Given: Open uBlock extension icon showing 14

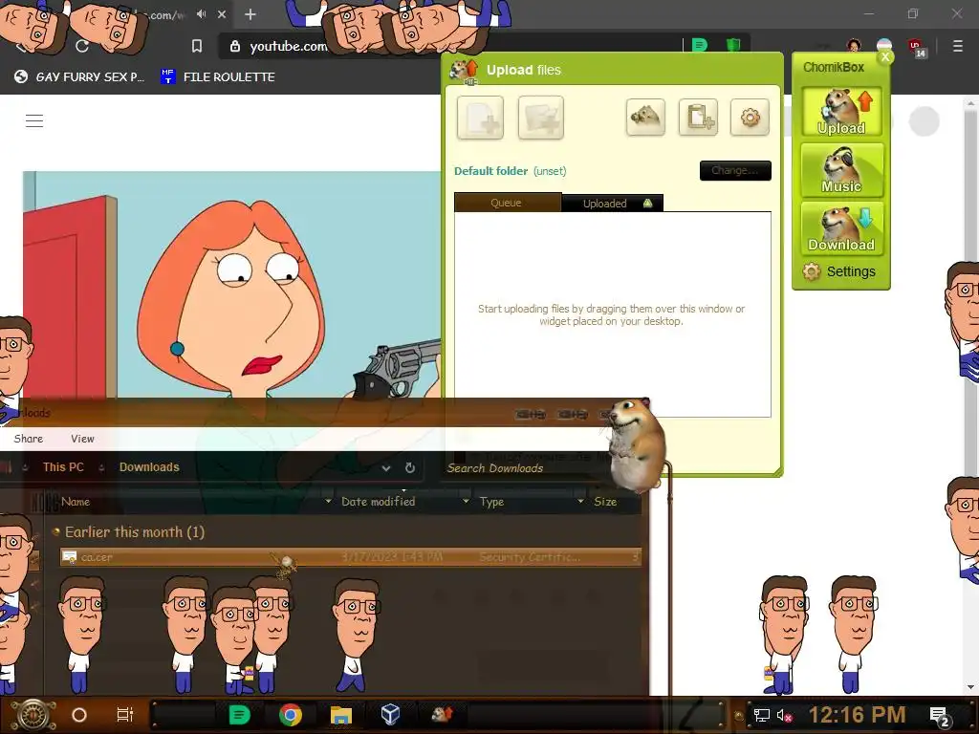Looking at the screenshot, I should [x=917, y=48].
